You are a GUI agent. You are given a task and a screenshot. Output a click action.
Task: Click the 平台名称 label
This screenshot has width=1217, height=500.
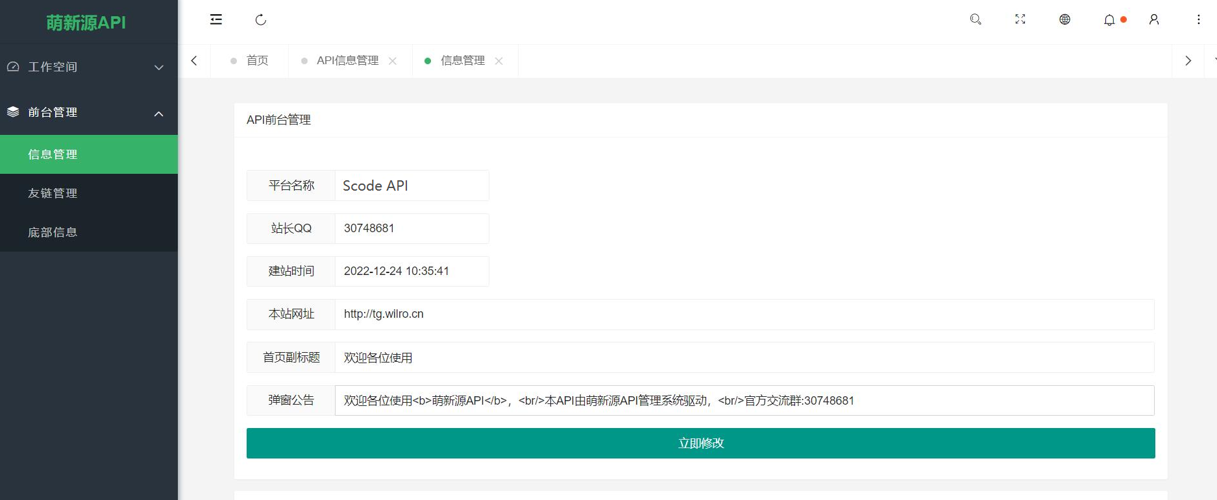(x=291, y=185)
